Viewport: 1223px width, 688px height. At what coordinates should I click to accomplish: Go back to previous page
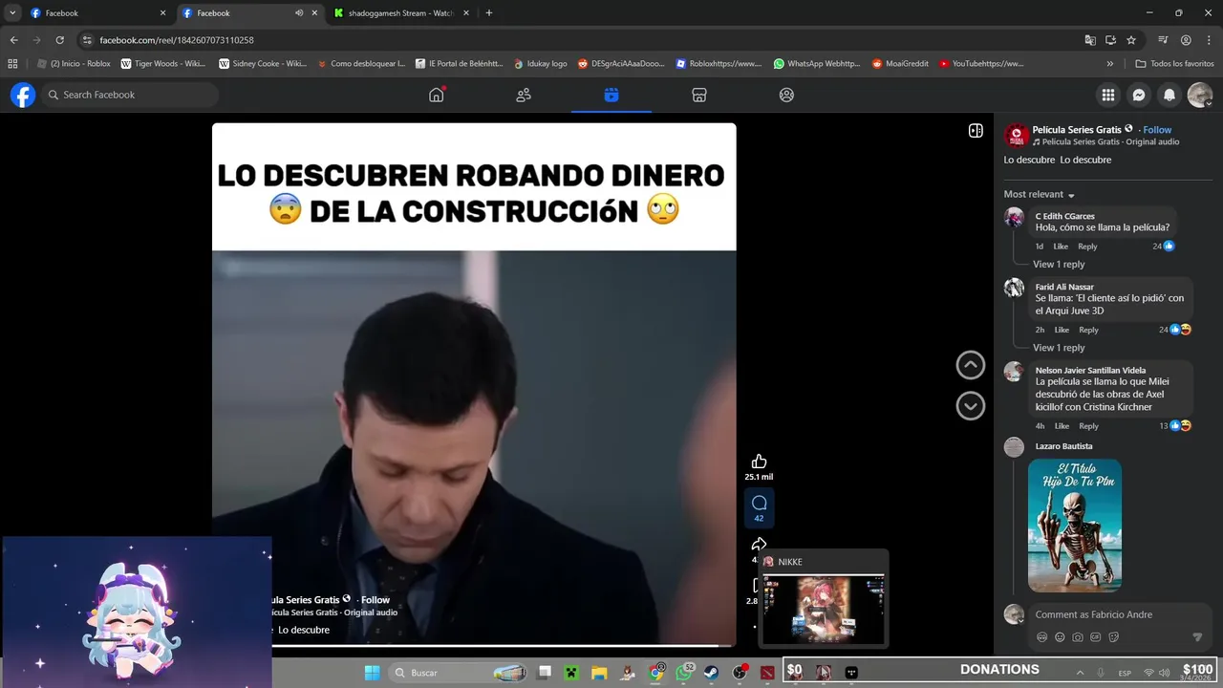pyautogui.click(x=13, y=40)
